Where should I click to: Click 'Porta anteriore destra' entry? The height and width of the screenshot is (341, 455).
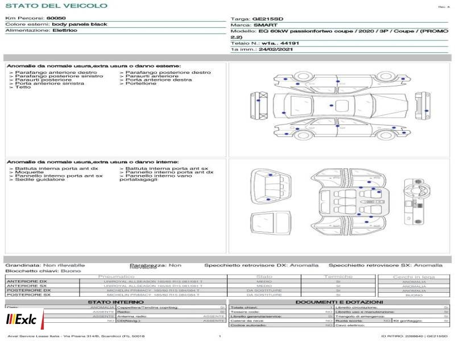pos(159,80)
